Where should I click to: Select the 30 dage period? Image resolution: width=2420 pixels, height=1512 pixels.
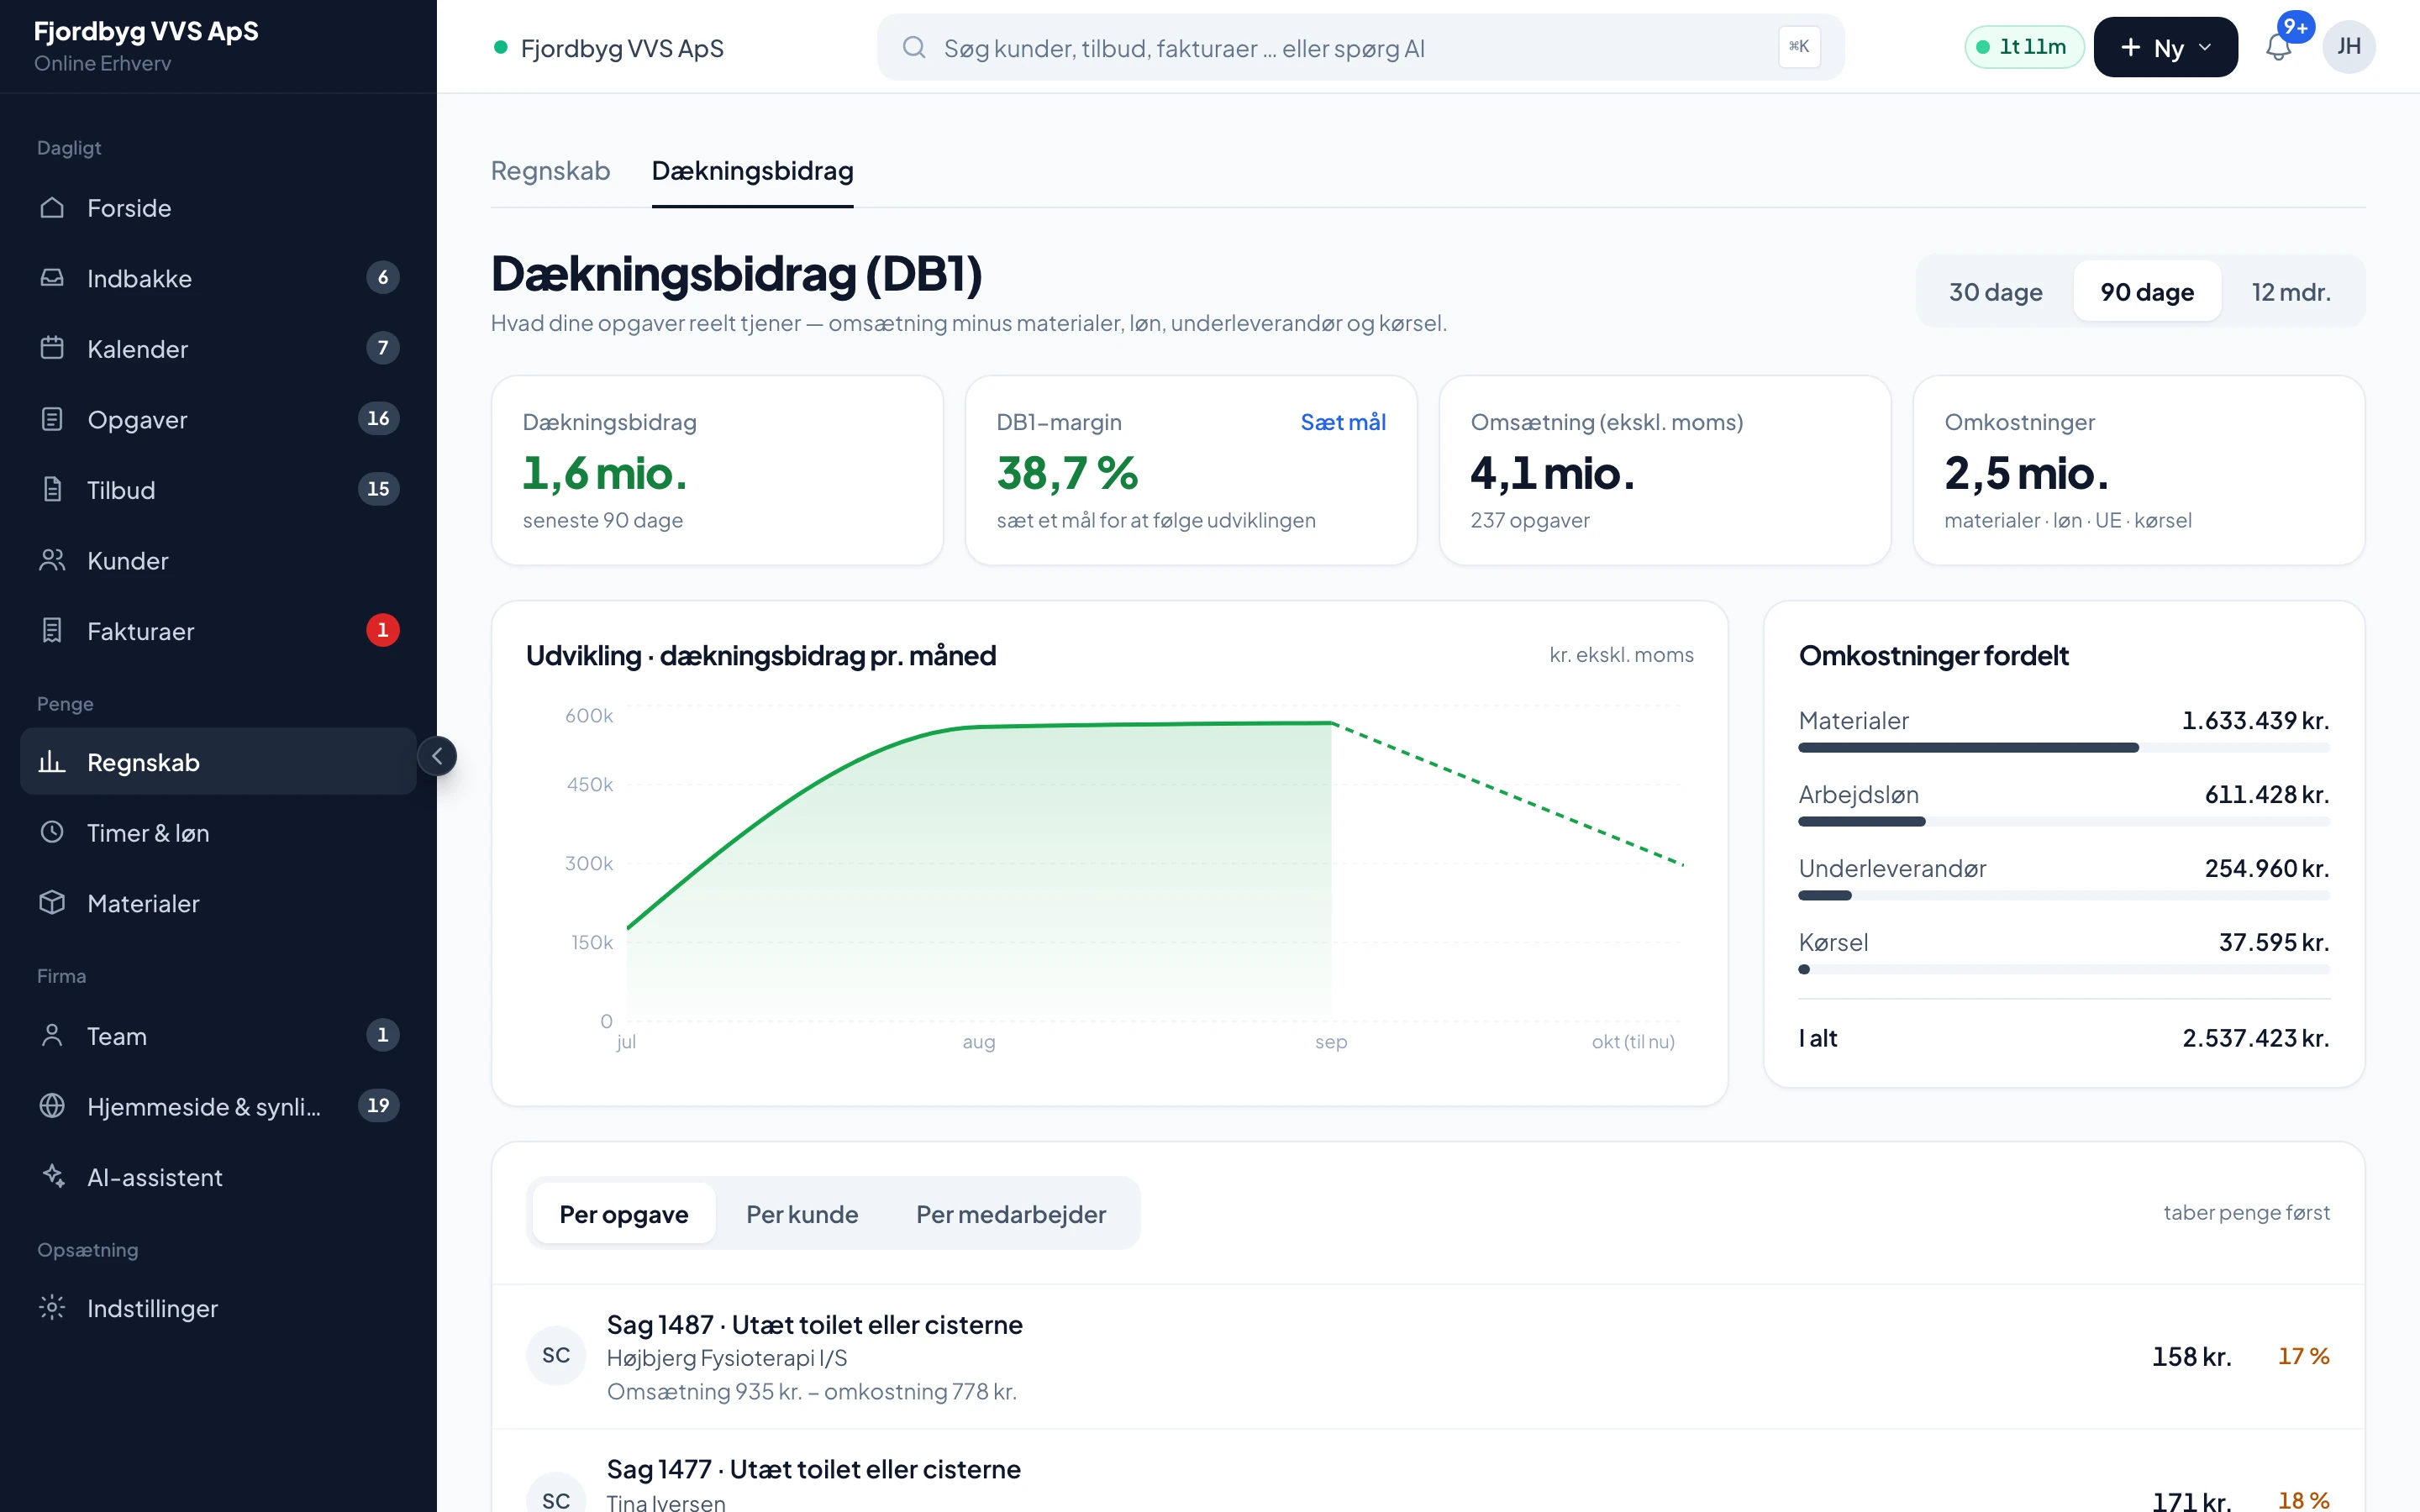[x=1995, y=291]
